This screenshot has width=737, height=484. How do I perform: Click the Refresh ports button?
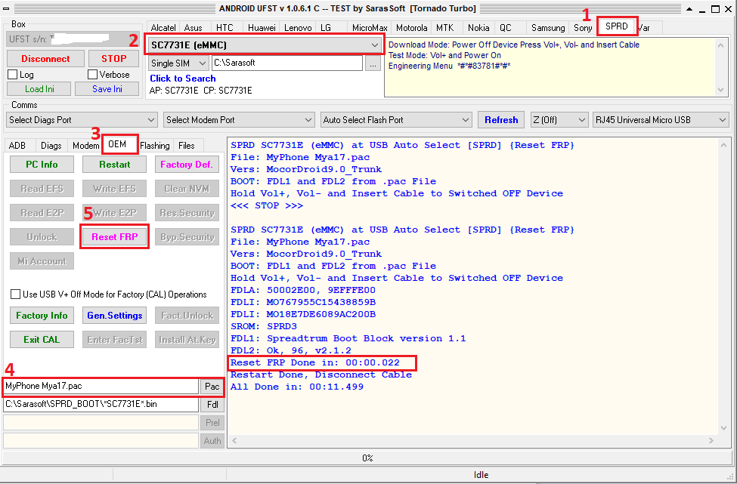(501, 120)
